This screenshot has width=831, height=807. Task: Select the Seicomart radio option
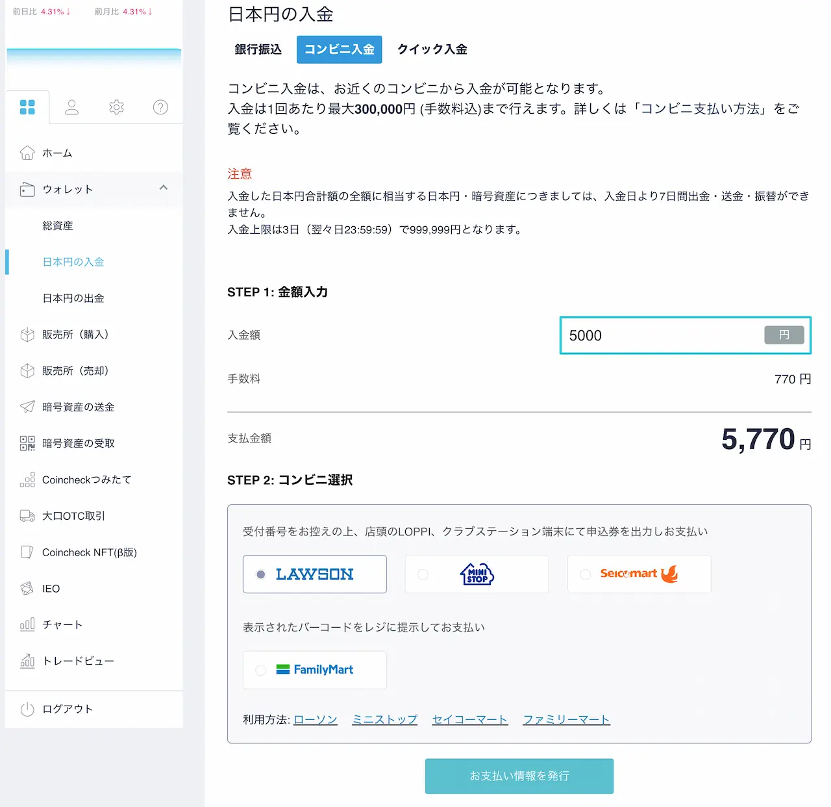586,574
